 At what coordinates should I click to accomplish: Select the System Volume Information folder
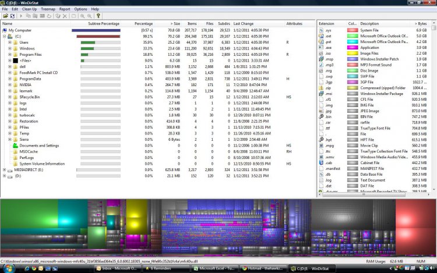pyautogui.click(x=42, y=164)
